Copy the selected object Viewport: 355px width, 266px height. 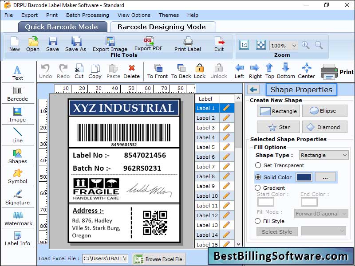pyautogui.click(x=95, y=71)
